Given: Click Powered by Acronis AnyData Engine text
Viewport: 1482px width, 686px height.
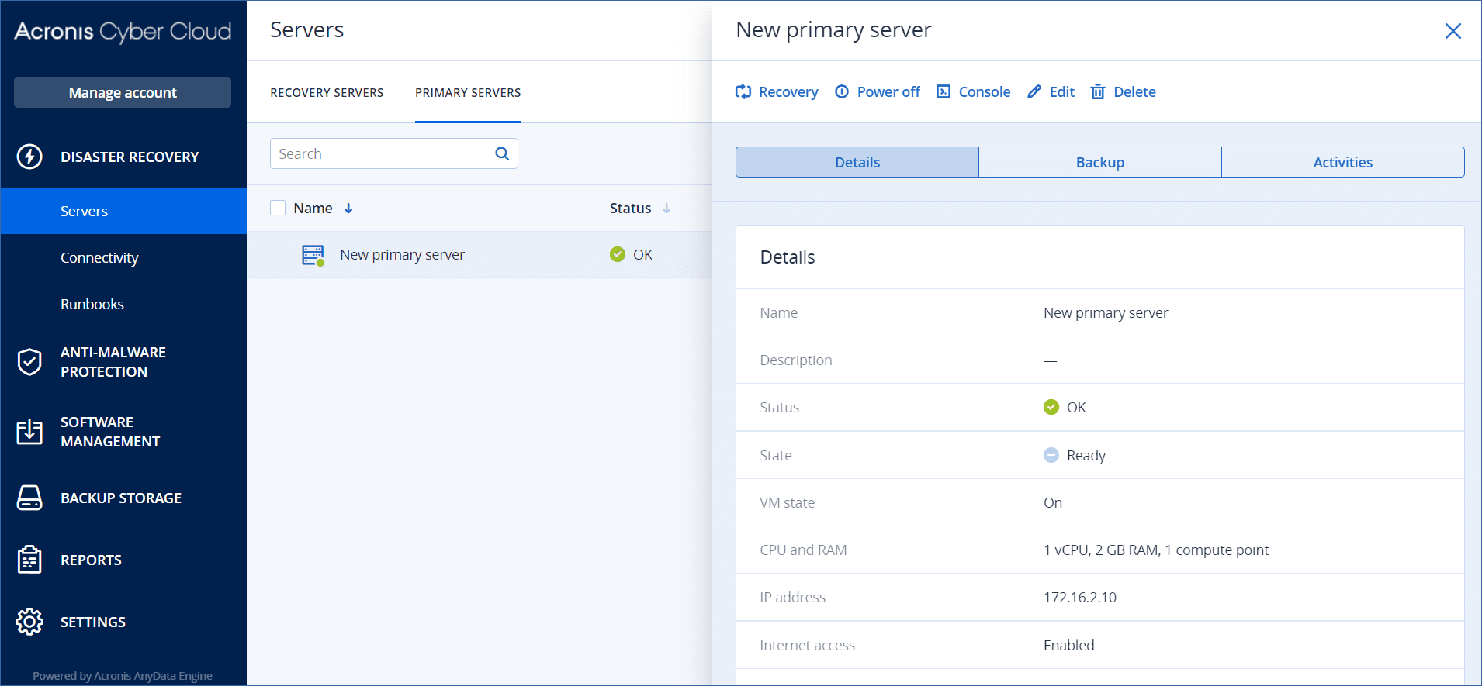Looking at the screenshot, I should click(x=123, y=676).
